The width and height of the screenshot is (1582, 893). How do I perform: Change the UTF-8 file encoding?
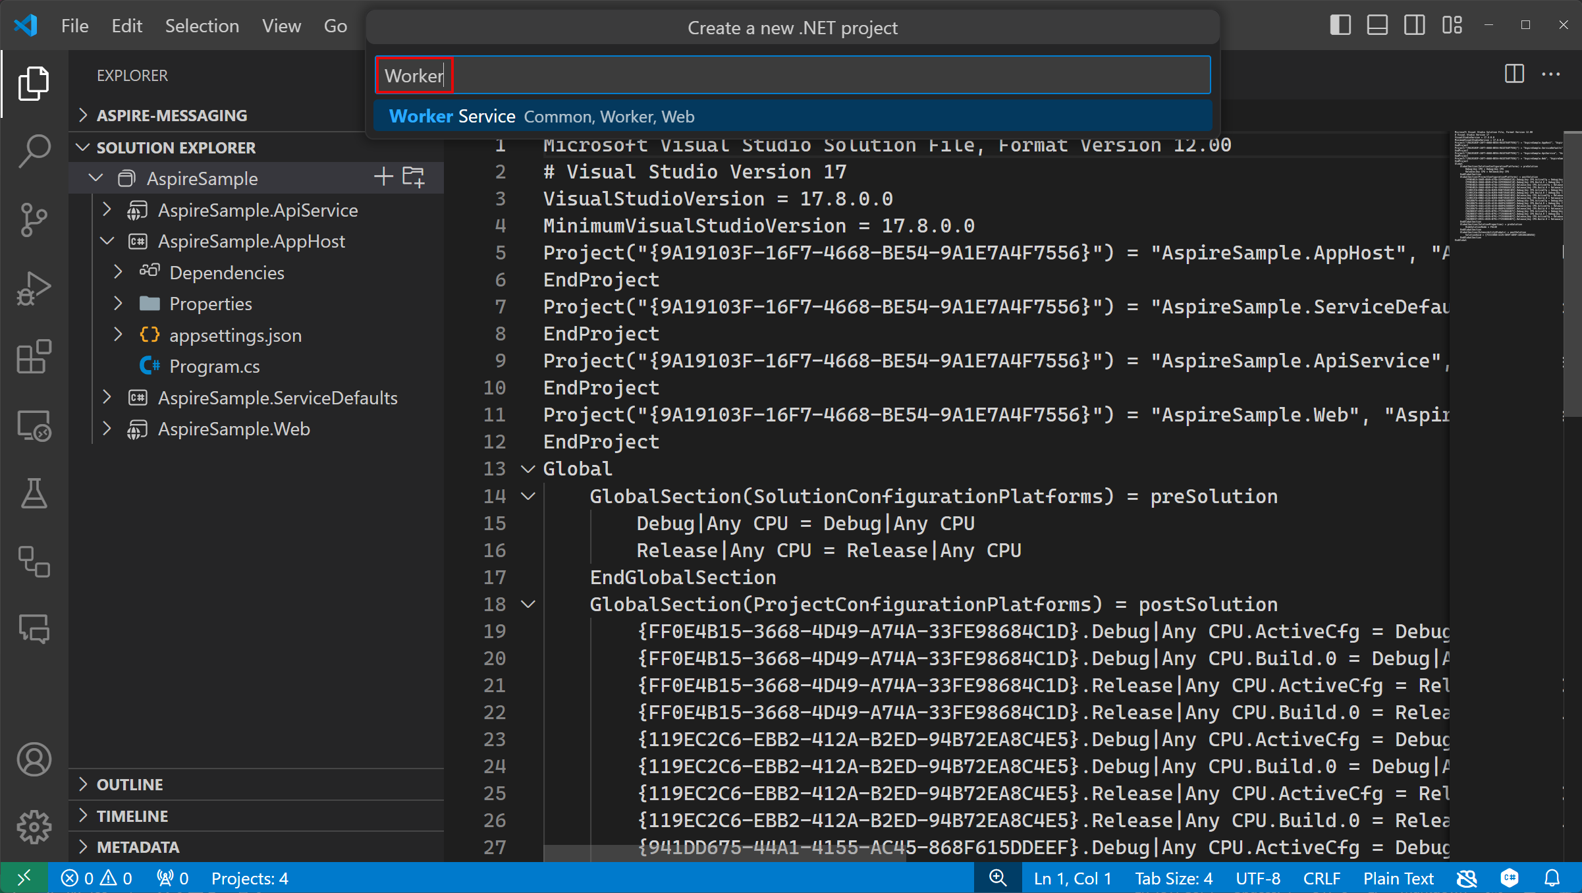1258,878
